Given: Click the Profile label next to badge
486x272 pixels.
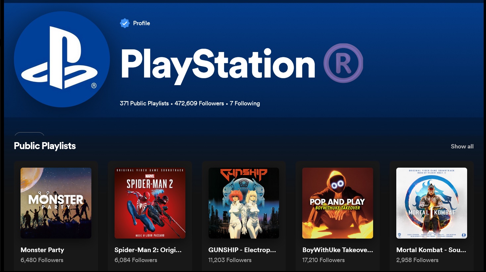Looking at the screenshot, I should [141, 23].
